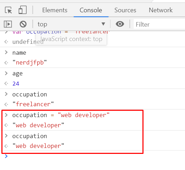Click the "freelancer" output string

click(33, 104)
